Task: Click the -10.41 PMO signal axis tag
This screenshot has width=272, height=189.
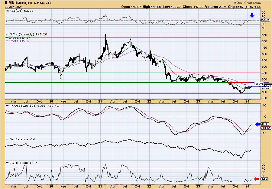Action: tap(266, 128)
